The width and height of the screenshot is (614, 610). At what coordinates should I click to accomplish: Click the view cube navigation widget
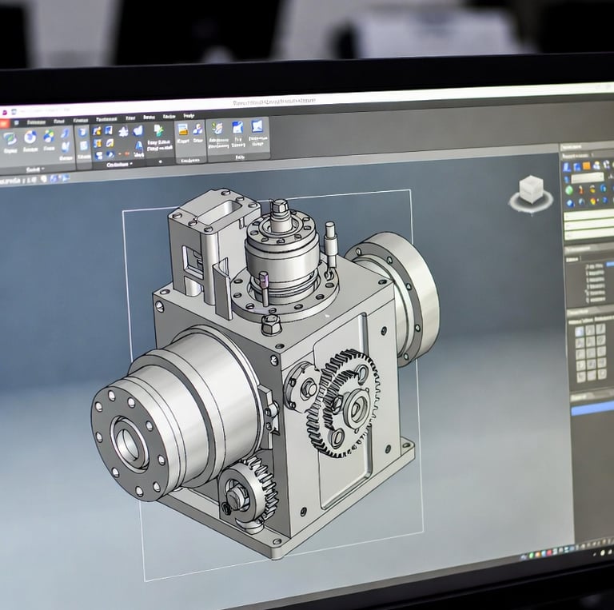click(531, 194)
